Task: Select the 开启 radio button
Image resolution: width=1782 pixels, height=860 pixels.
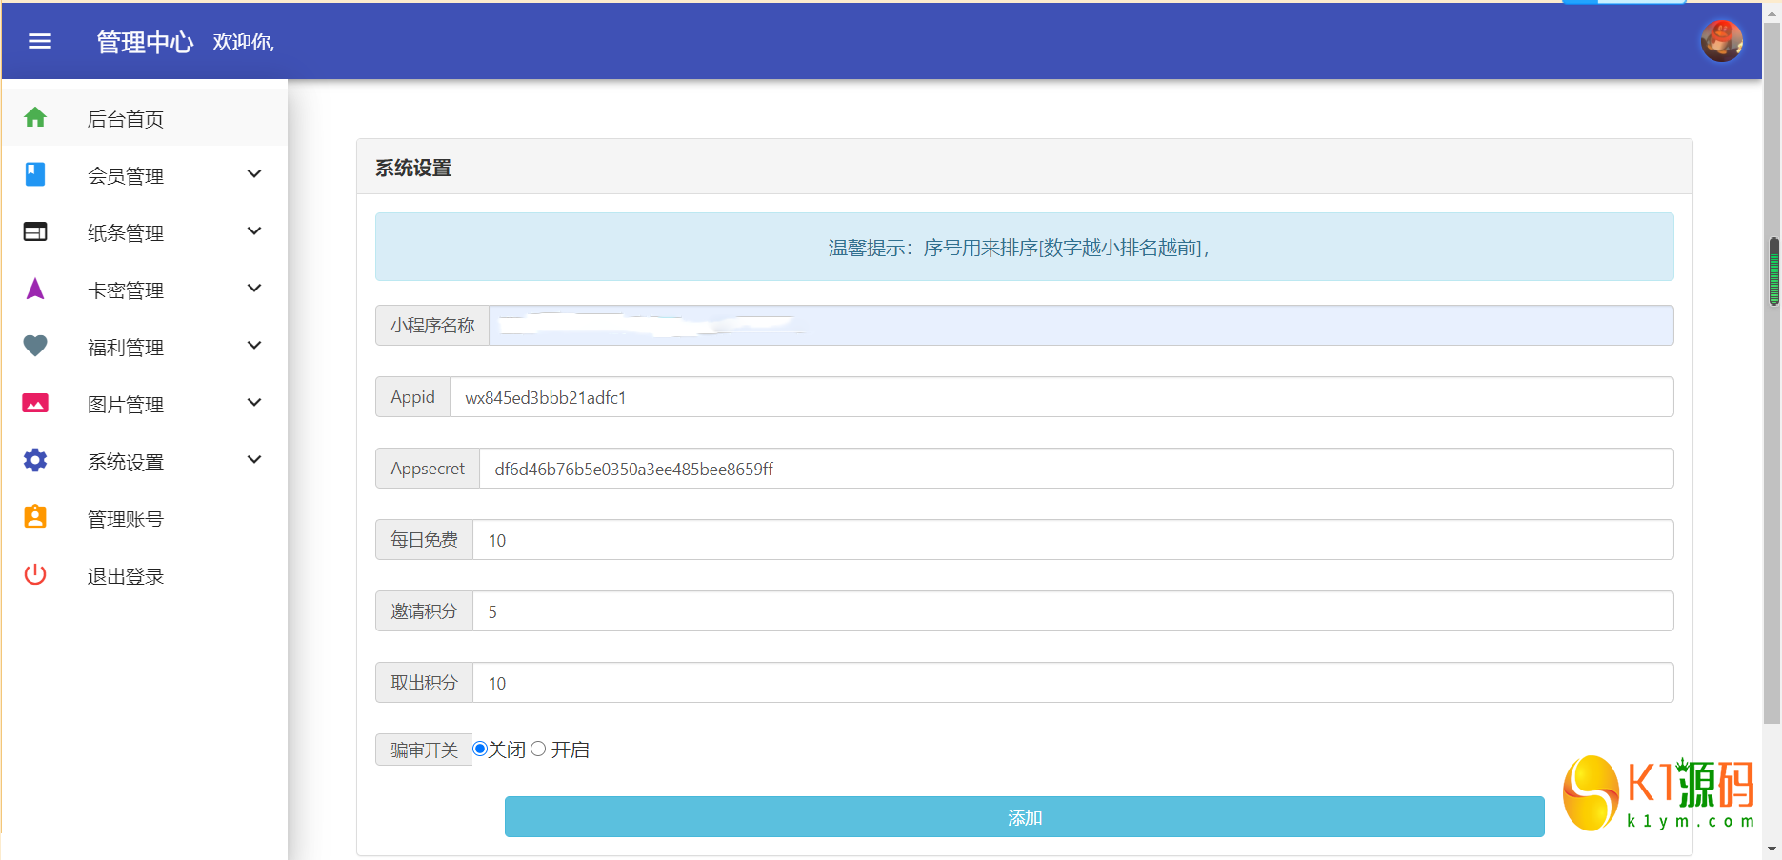Action: (x=538, y=749)
